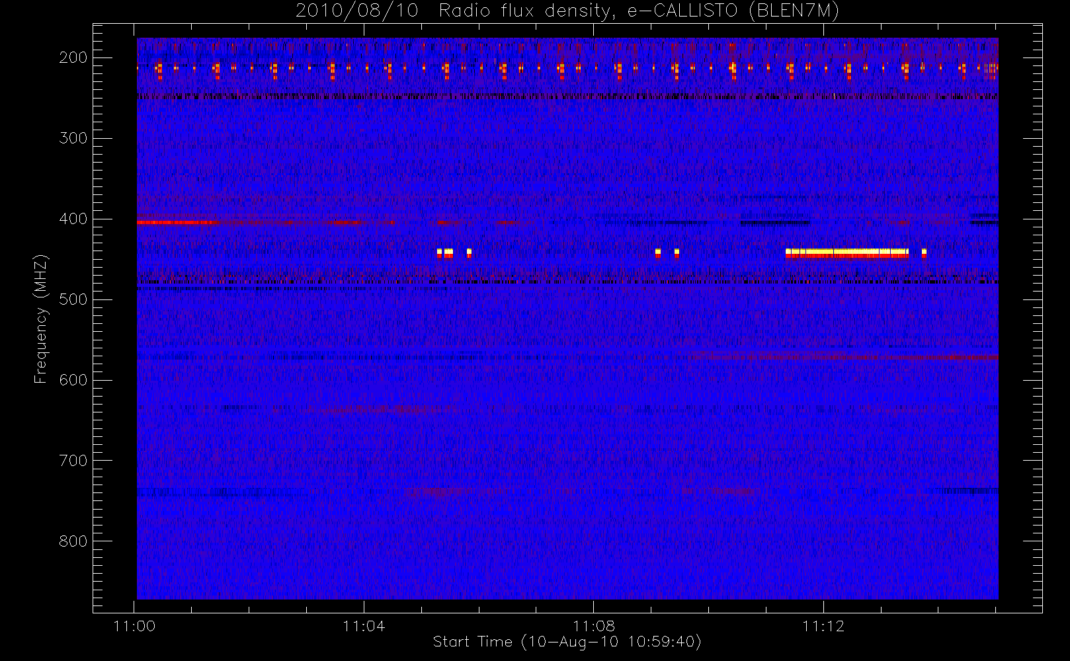The width and height of the screenshot is (1070, 661).
Task: Click the red emission band at 400 MHz near 11:00
Action: click(x=179, y=223)
